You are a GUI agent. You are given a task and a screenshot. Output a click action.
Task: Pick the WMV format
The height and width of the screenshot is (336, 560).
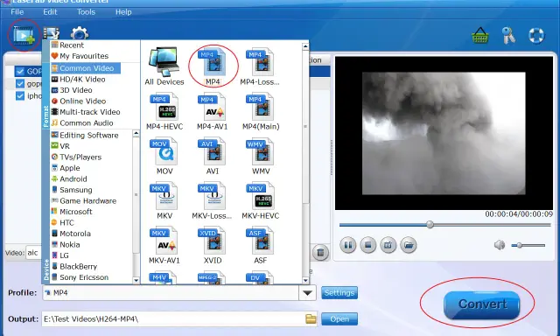coord(261,156)
